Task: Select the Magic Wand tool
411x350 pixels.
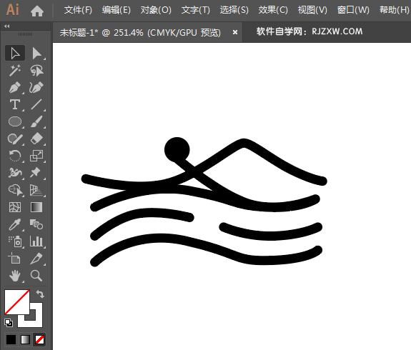Action: click(15, 70)
